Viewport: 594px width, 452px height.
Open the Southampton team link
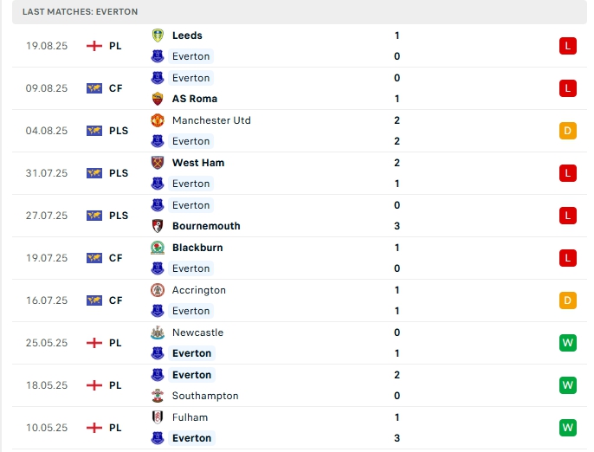205,396
